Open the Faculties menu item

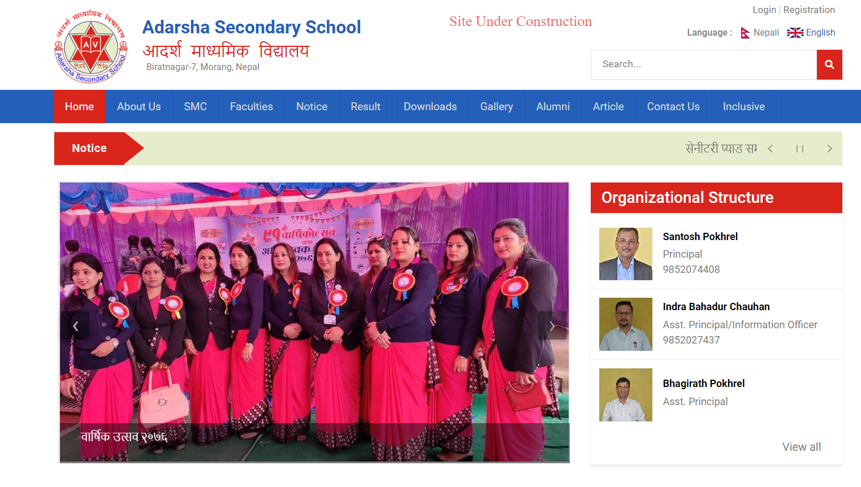pos(252,106)
